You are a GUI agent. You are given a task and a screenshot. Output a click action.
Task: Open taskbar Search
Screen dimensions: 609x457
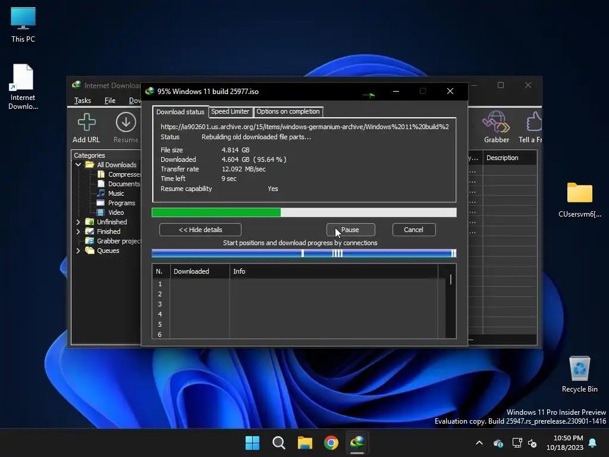278,443
